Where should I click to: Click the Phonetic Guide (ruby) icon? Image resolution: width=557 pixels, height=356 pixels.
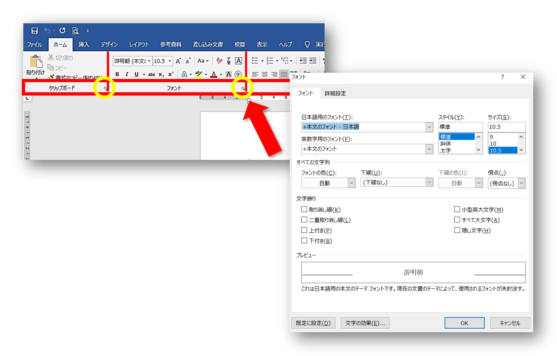pos(229,61)
